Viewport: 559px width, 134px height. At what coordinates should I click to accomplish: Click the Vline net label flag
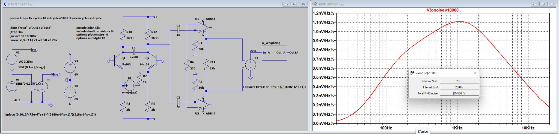pyautogui.click(x=55, y=74)
